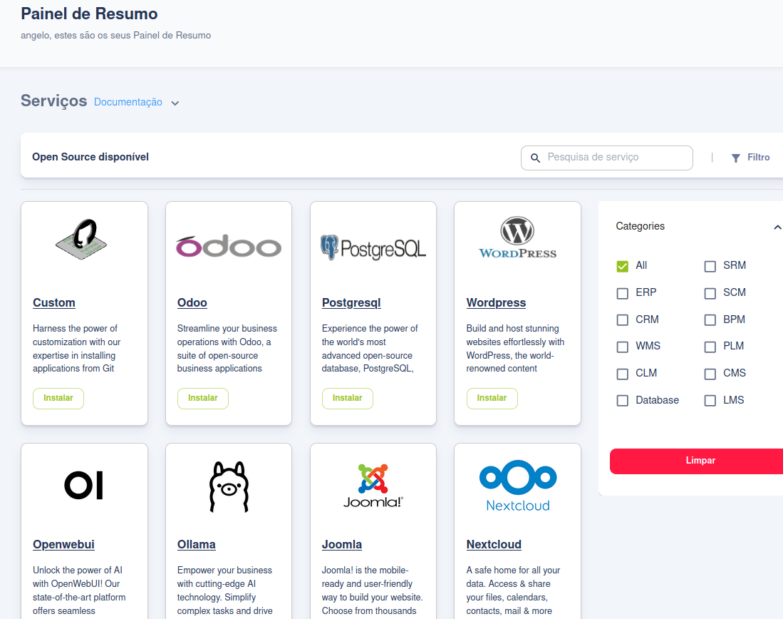This screenshot has height=619, width=783.
Task: Enable the ERP category checkbox
Action: [x=622, y=293]
